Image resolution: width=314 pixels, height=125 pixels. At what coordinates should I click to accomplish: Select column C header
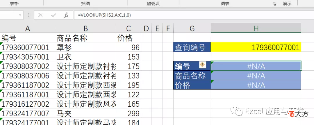click(129, 29)
